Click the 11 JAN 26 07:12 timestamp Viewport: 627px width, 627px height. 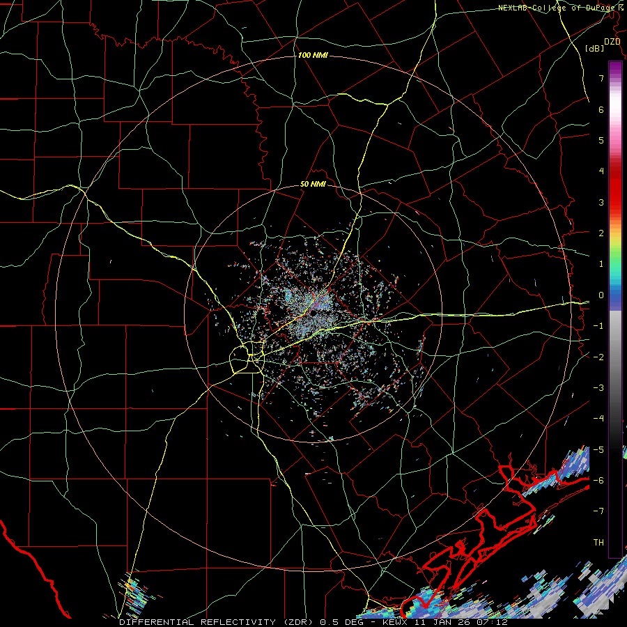click(x=461, y=622)
